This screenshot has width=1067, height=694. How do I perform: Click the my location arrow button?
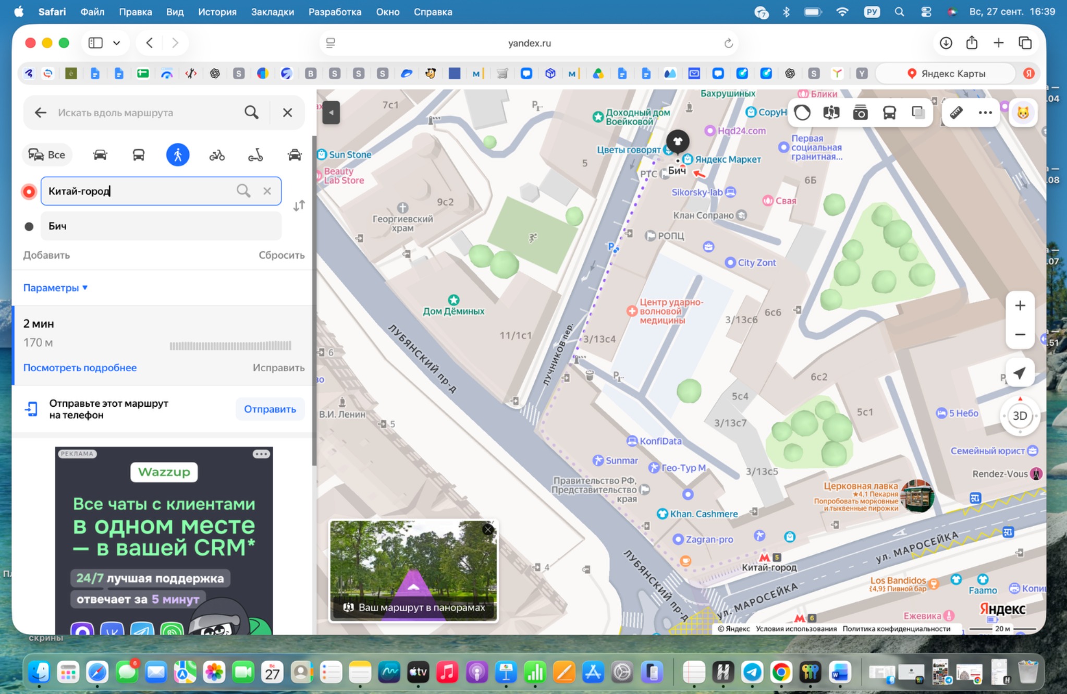pos(1020,373)
